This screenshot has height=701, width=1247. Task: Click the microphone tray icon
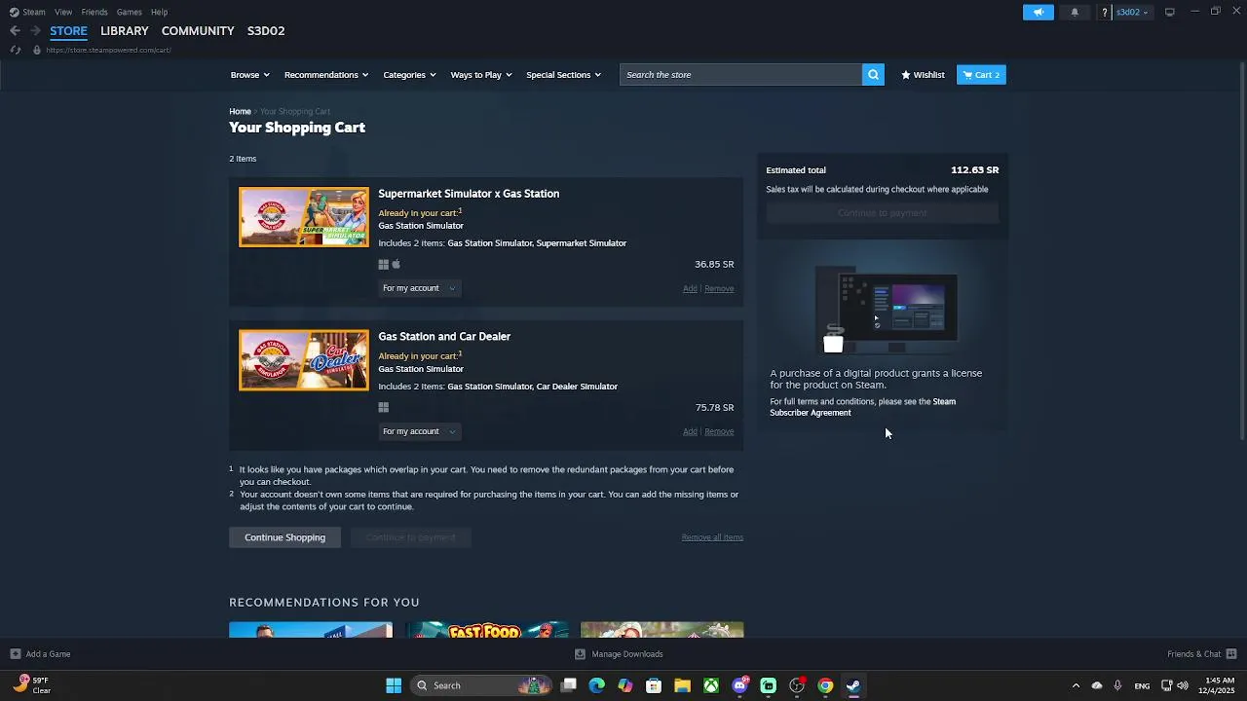click(1117, 685)
